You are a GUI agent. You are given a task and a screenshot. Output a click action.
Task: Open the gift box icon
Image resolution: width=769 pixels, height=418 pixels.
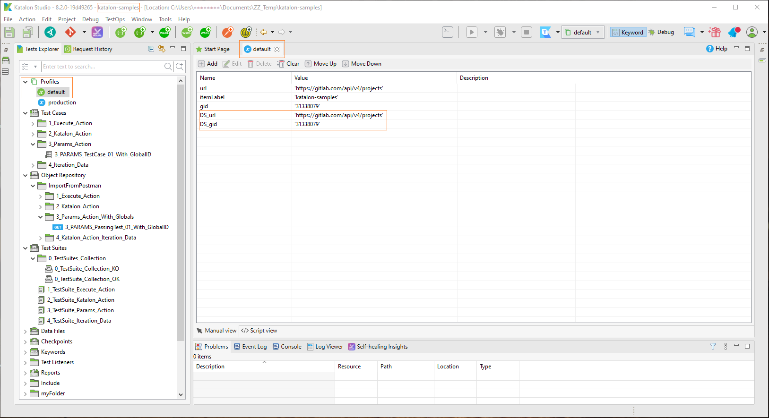715,32
